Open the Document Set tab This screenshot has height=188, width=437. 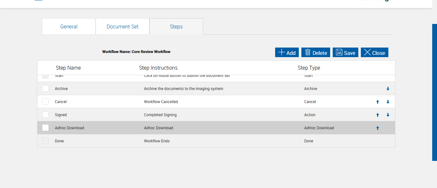(x=123, y=26)
